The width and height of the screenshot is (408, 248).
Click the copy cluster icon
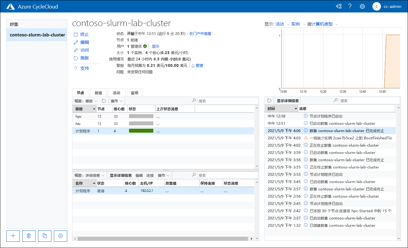(x=45, y=236)
